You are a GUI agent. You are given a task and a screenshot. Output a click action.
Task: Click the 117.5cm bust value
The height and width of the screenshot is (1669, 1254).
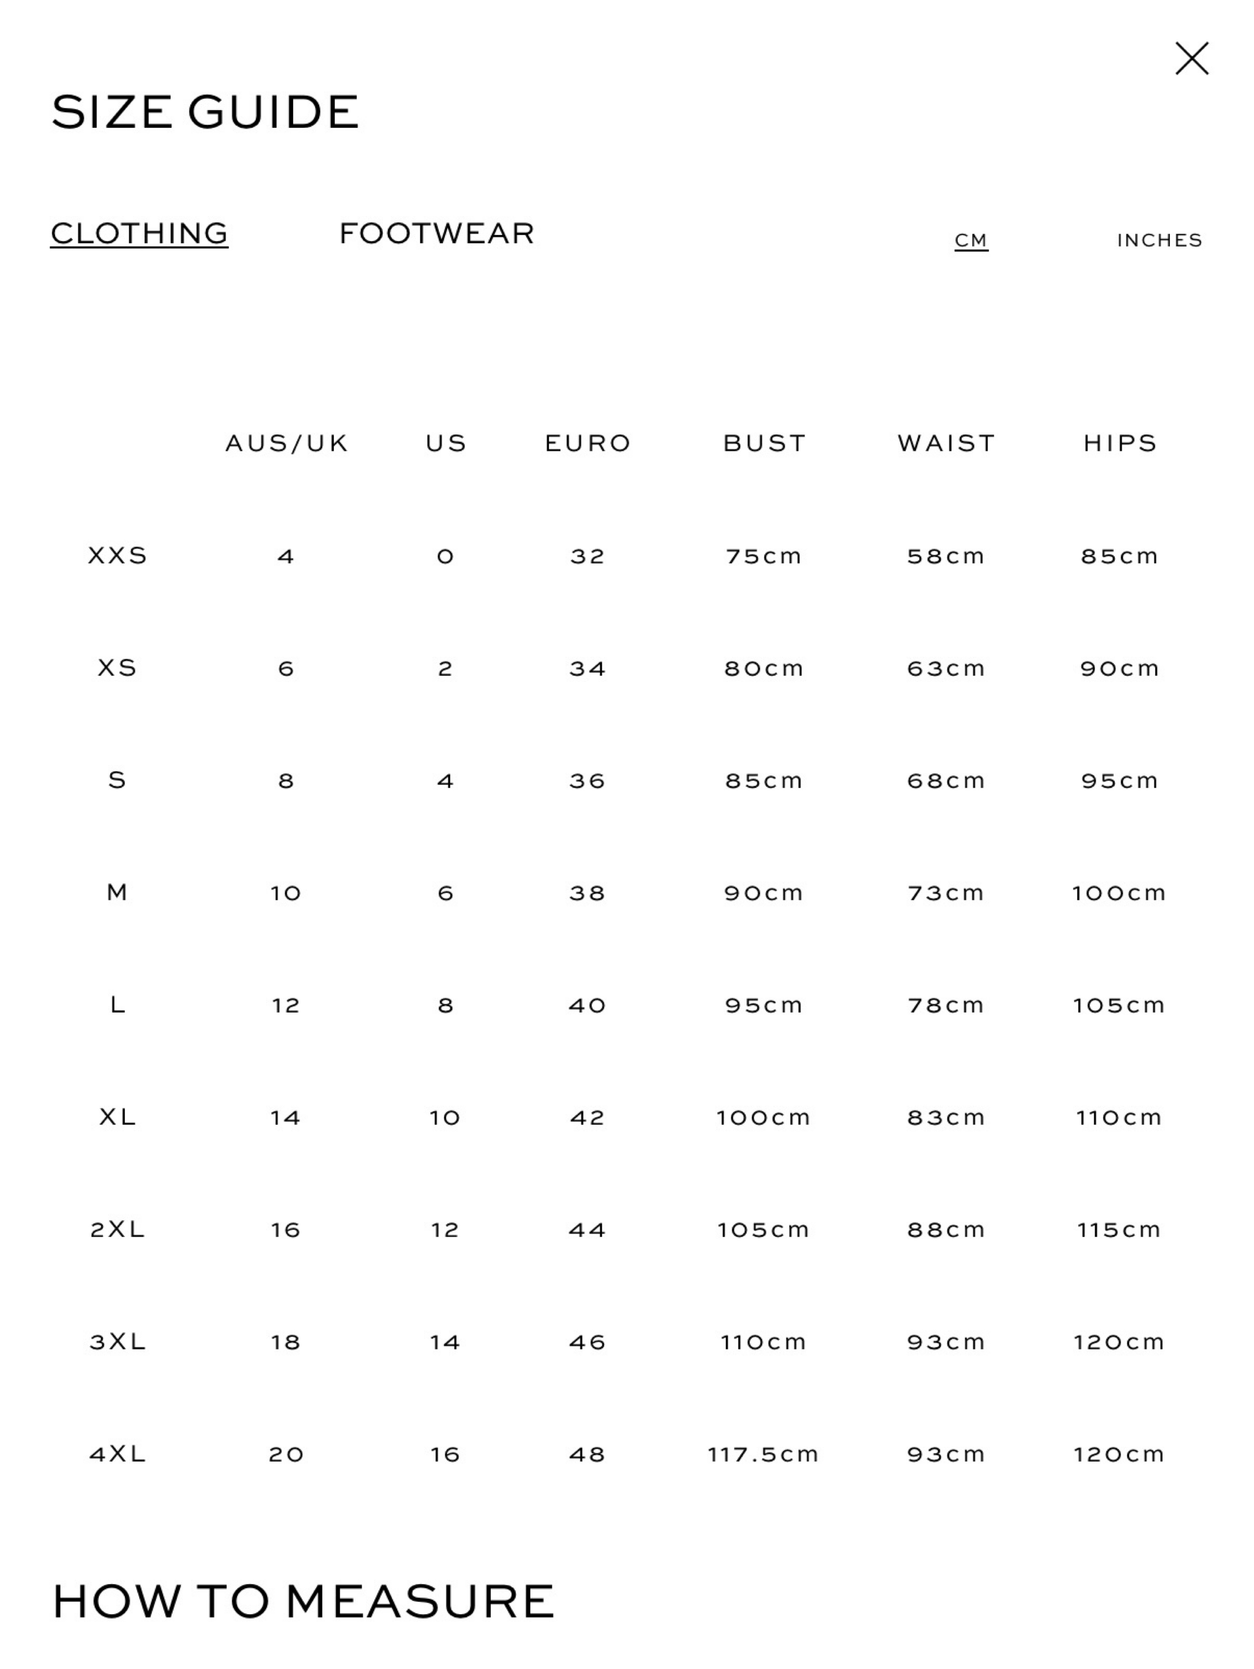click(x=763, y=1454)
